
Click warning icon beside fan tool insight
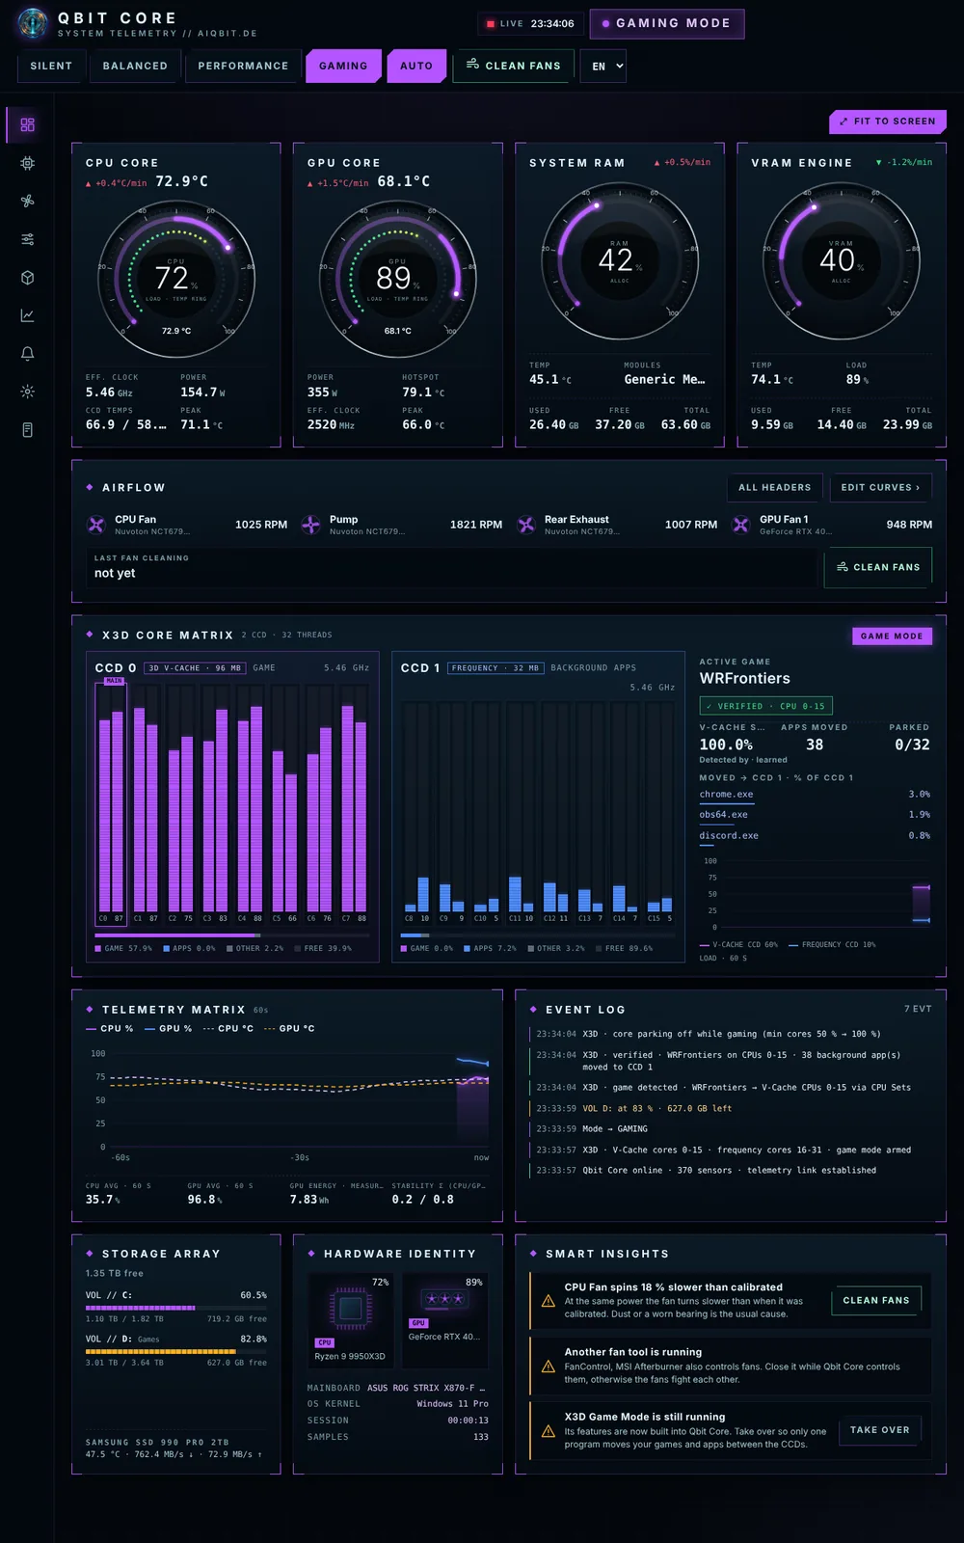coord(548,1367)
